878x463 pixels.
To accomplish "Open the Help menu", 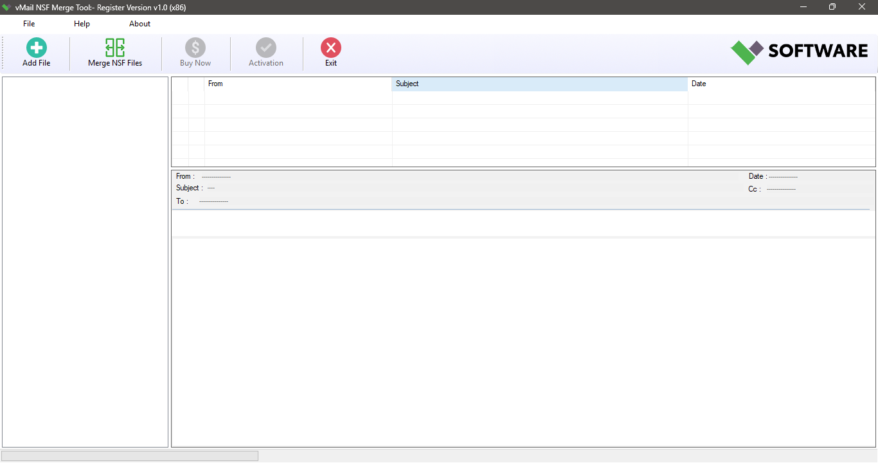I will click(82, 24).
